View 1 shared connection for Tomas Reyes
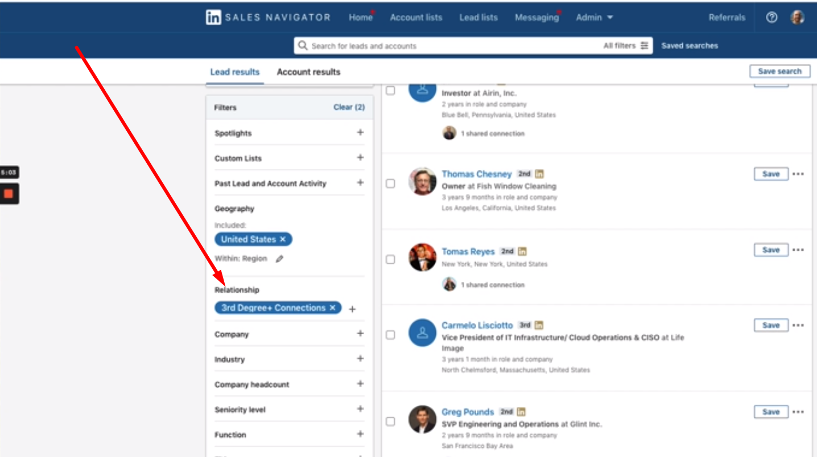 [x=493, y=285]
